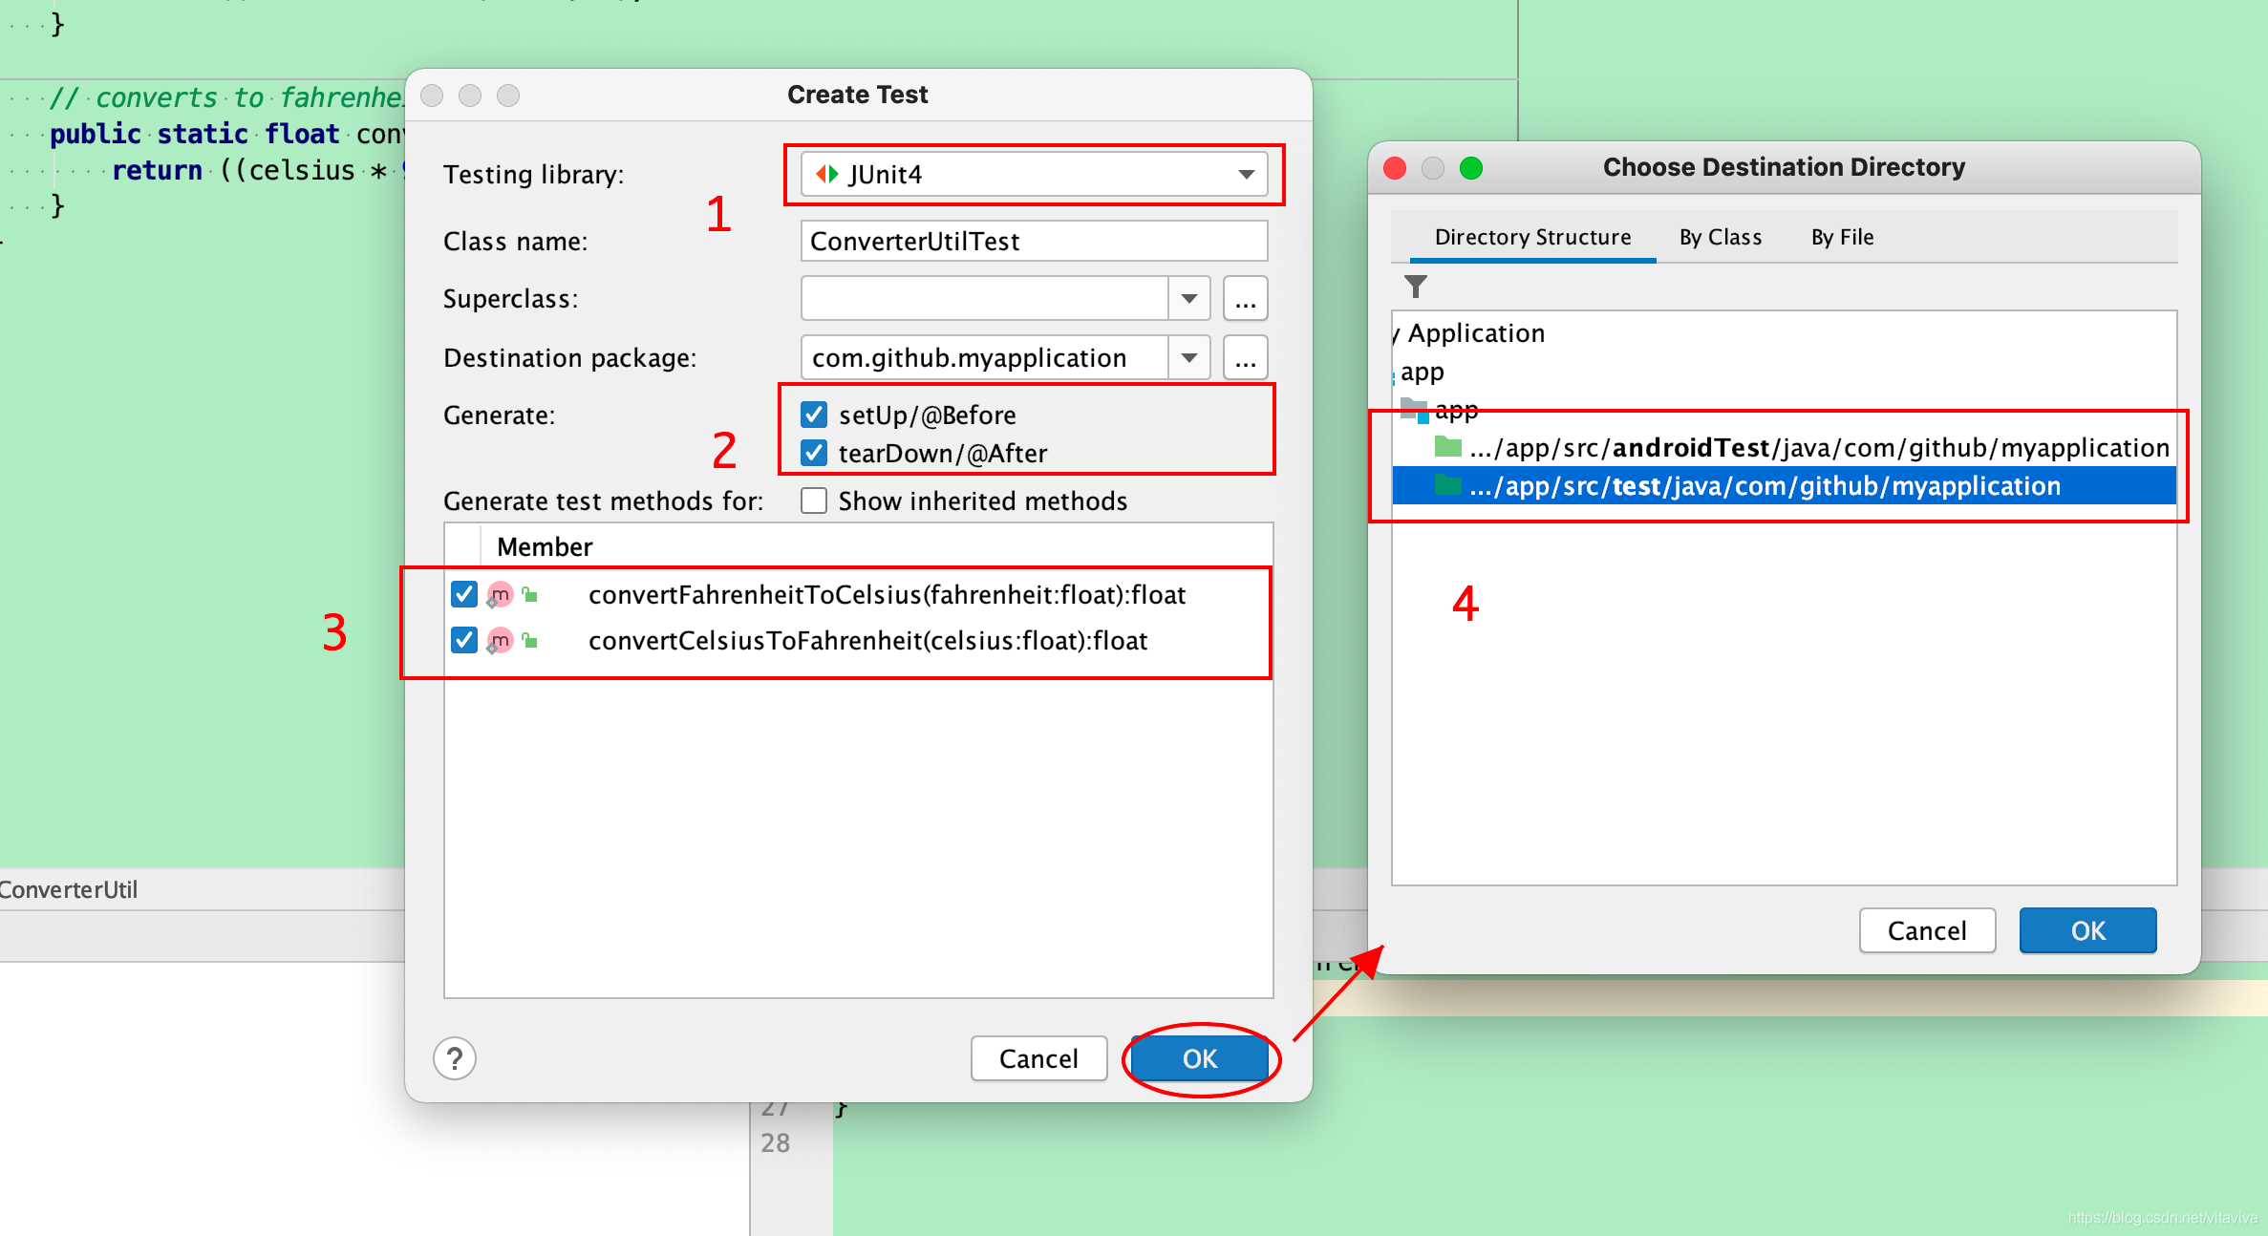The width and height of the screenshot is (2268, 1236).
Task: Click the Superclass text field
Action: (984, 299)
